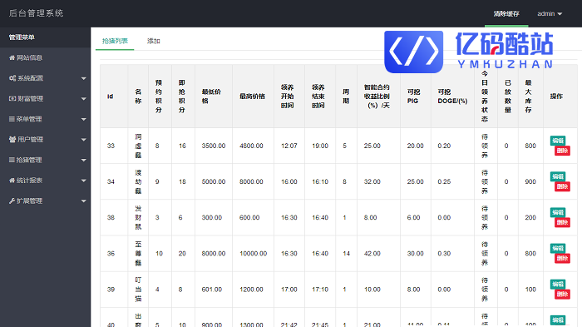The image size is (582, 327).
Task: Click the 抢猪管理 list icon
Action: 12,160
